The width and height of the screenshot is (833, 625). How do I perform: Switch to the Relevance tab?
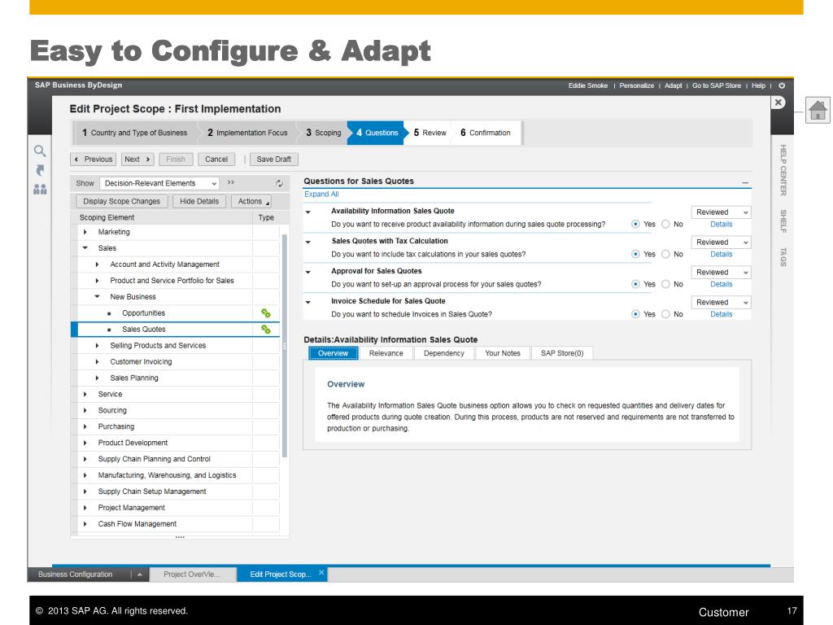(x=386, y=353)
